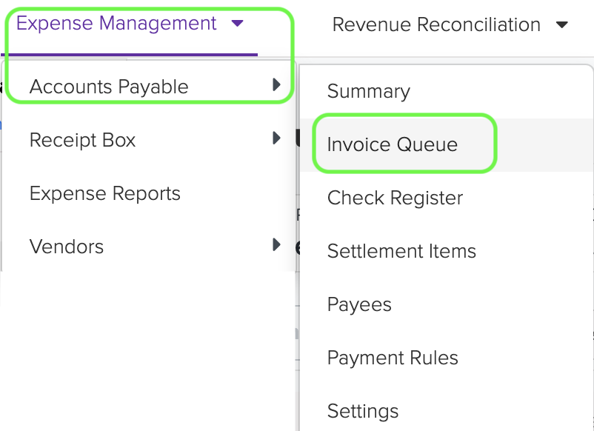View Settlement Items
The height and width of the screenshot is (431, 594).
[x=401, y=251]
